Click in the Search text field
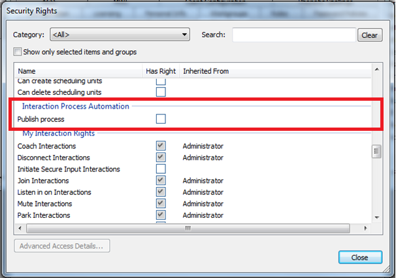The height and width of the screenshot is (278, 396). (x=293, y=35)
